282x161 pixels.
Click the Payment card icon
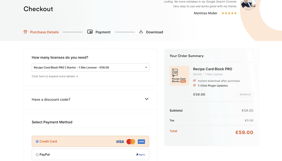tap(90, 32)
